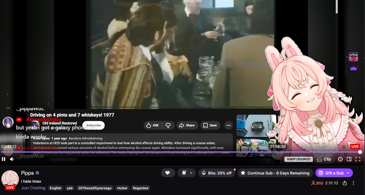Viewport: 365px width, 195px height.
Task: Select the yab tag
Action: point(70,188)
